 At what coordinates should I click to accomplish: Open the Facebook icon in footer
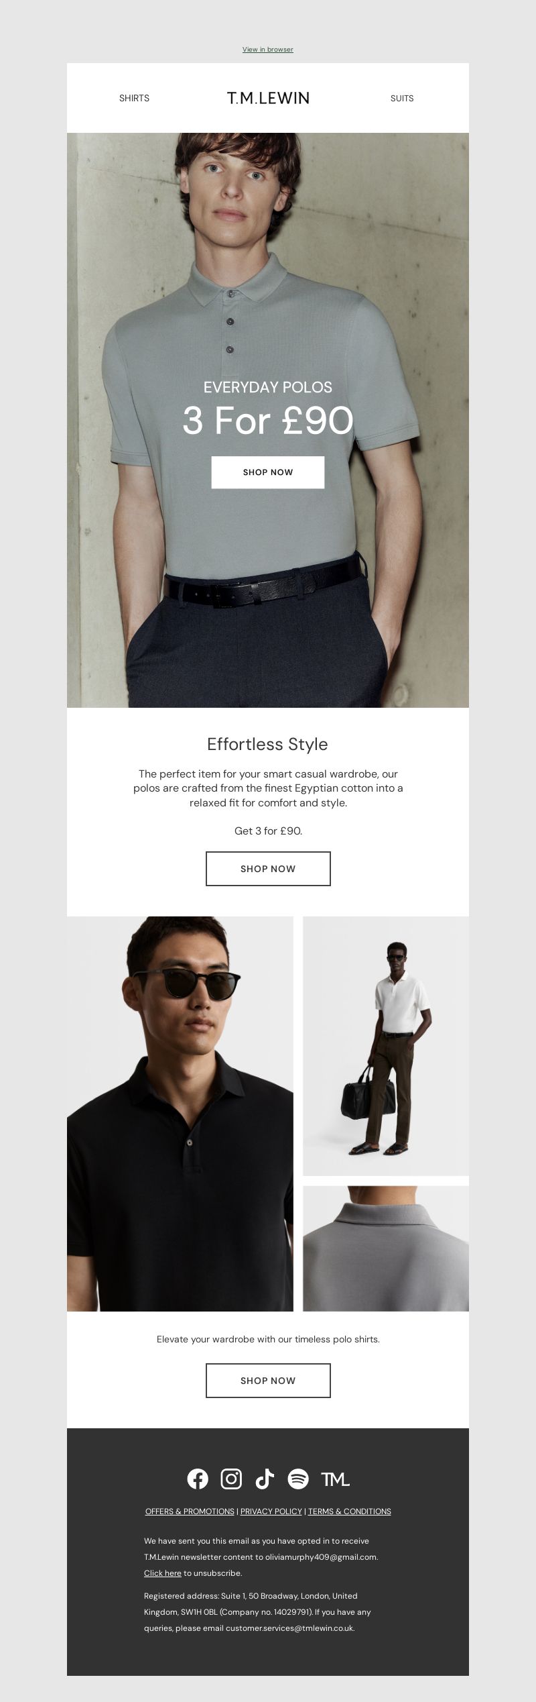(x=198, y=1479)
